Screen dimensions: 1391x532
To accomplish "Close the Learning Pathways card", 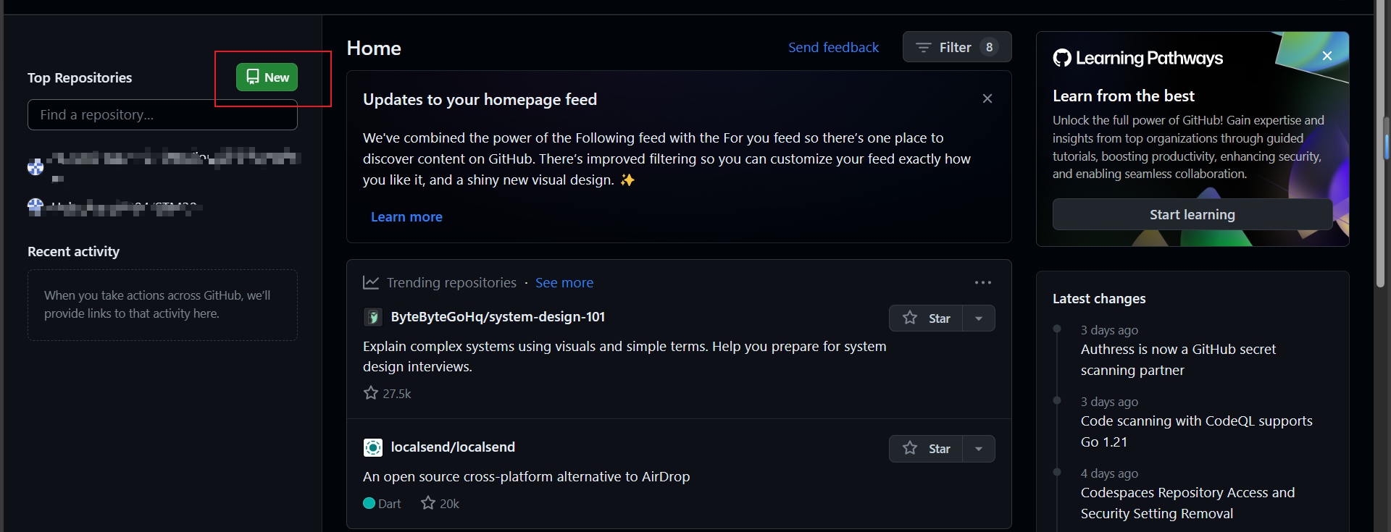I will pyautogui.click(x=1327, y=56).
